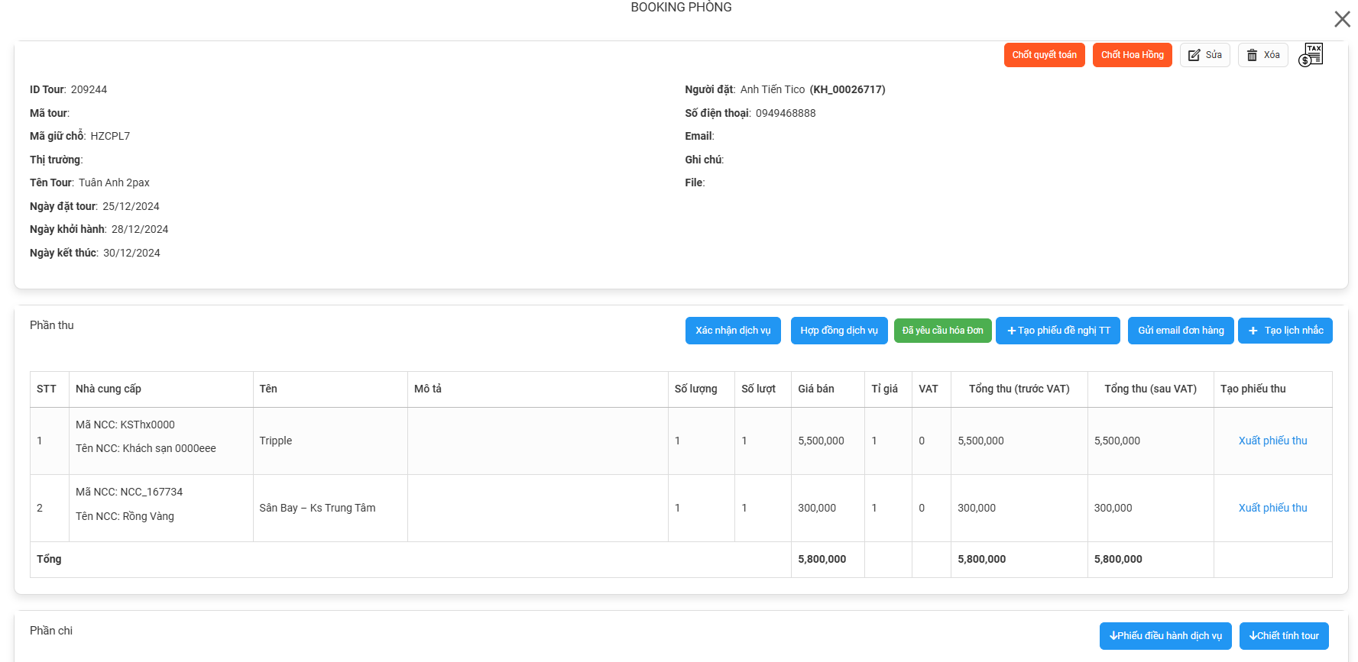
Task: Add reminder with Tạo lịch nhắc
Action: pyautogui.click(x=1285, y=331)
